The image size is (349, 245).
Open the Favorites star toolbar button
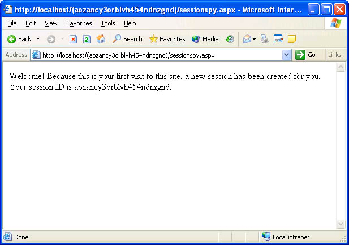tap(167, 39)
